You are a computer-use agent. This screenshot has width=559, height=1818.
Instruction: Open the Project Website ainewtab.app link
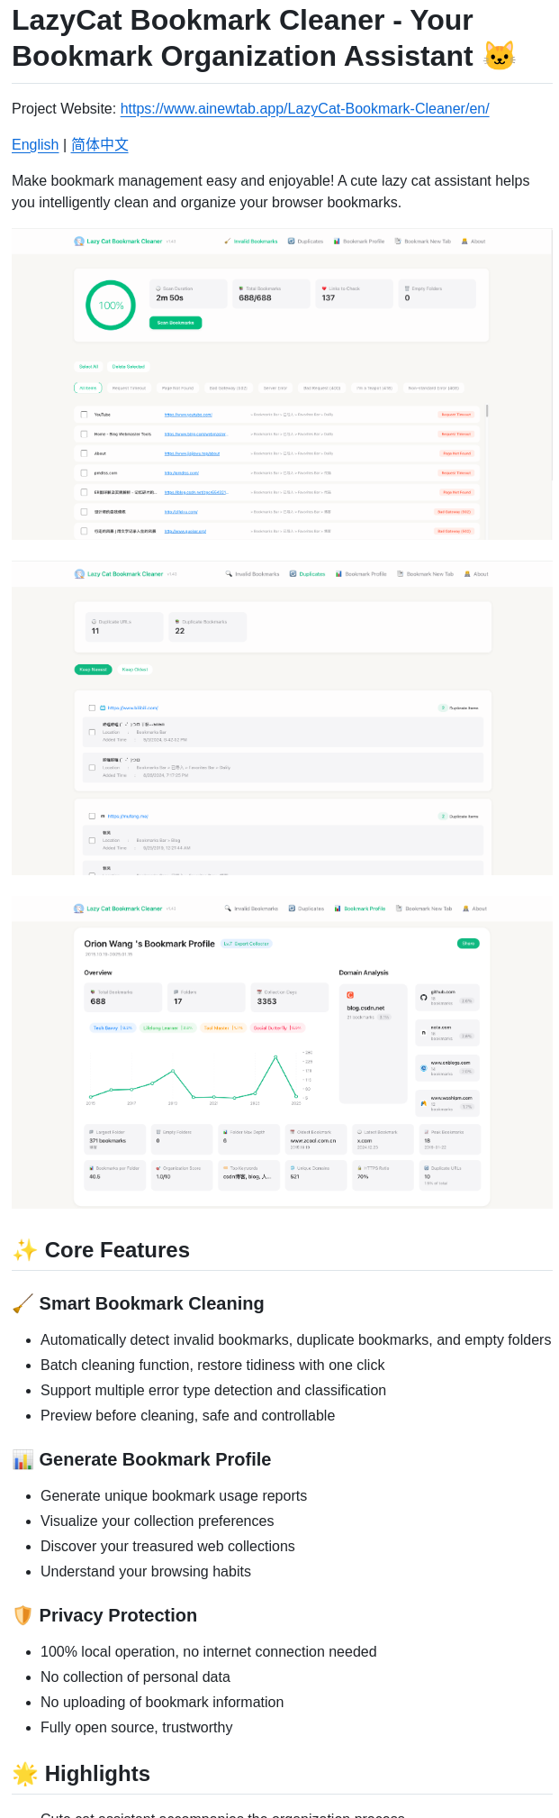click(x=304, y=109)
